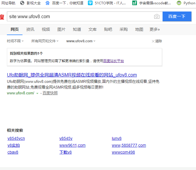
Task: Click the 百度一下 search button
Action: coord(177,16)
